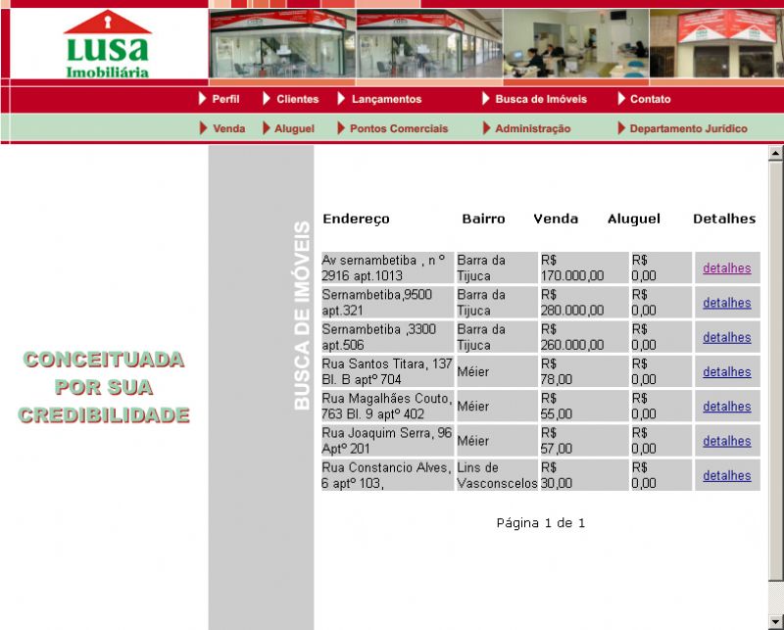This screenshot has width=784, height=630.
Task: Select Aluguel in the green submenu
Action: tap(295, 128)
